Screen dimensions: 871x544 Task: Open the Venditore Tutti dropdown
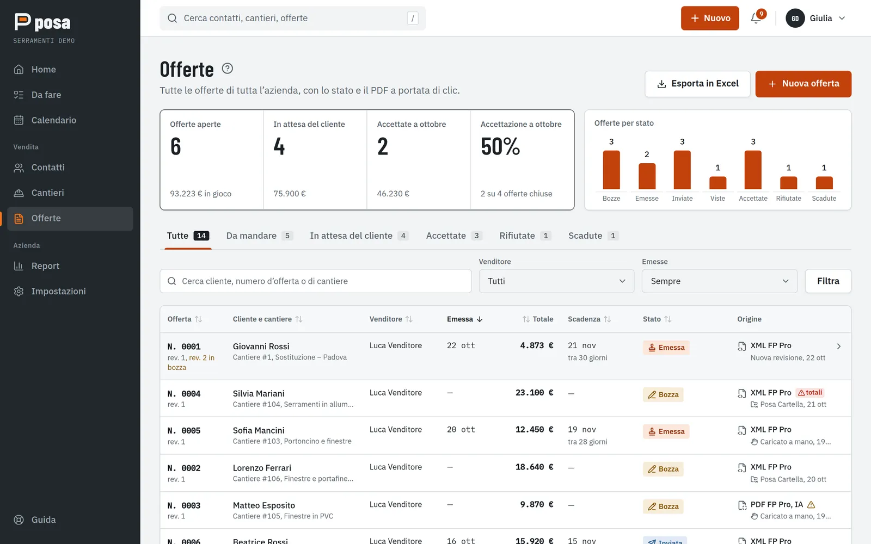click(x=556, y=281)
